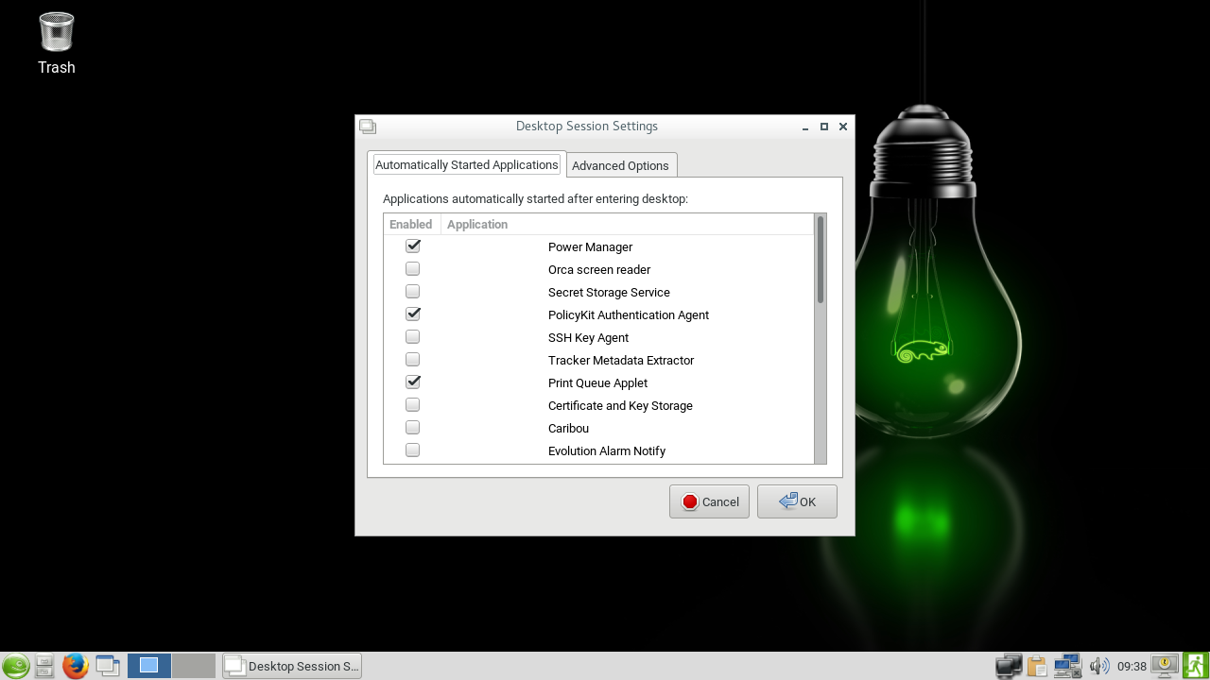
Task: Enable Orca screen reader checkbox
Action: point(413,269)
